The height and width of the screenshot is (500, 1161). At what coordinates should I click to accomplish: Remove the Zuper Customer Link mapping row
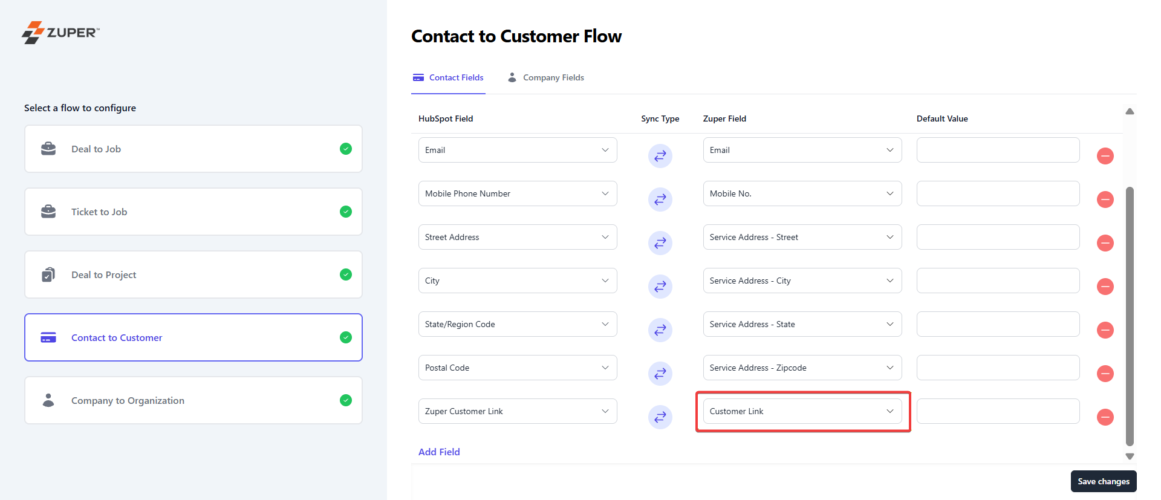point(1105,417)
